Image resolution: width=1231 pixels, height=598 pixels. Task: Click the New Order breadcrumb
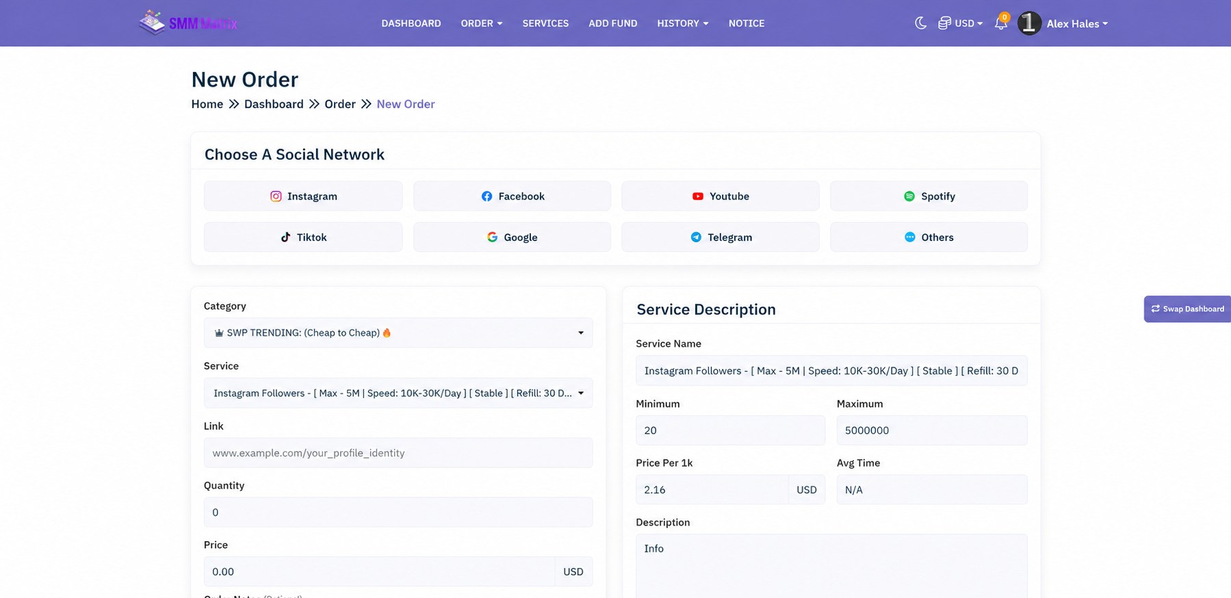point(406,104)
